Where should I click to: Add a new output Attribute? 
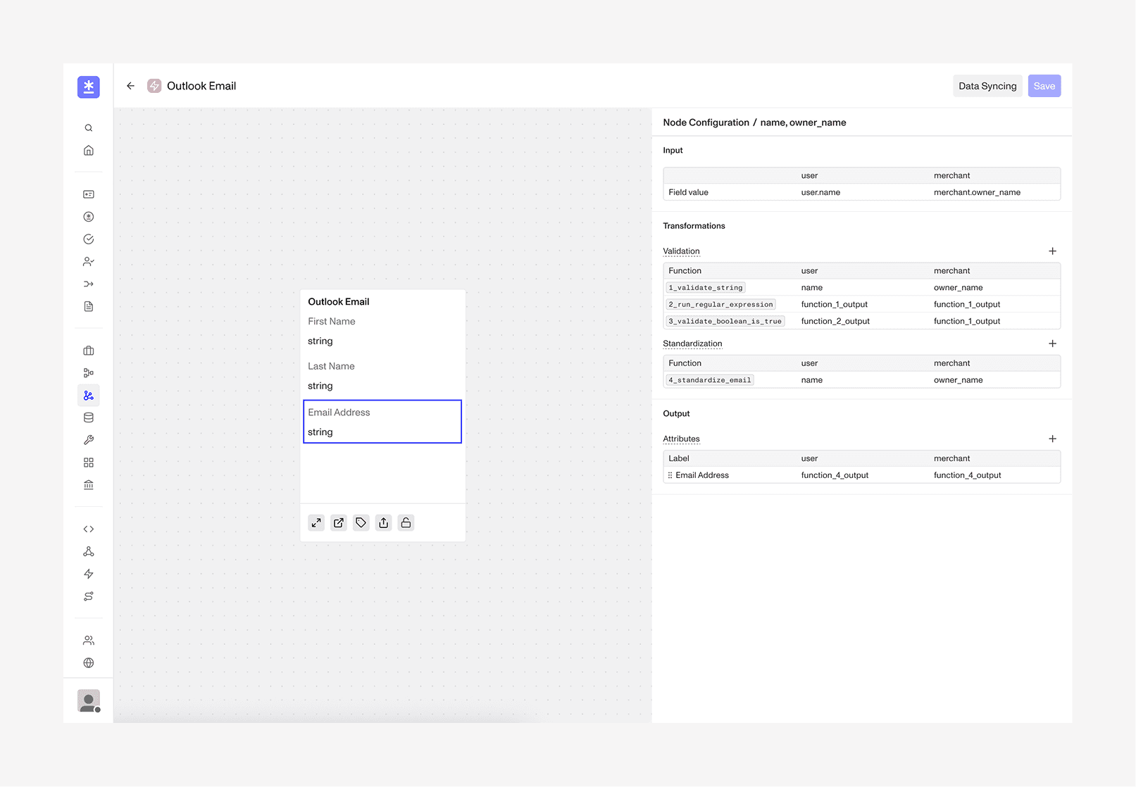pos(1052,439)
